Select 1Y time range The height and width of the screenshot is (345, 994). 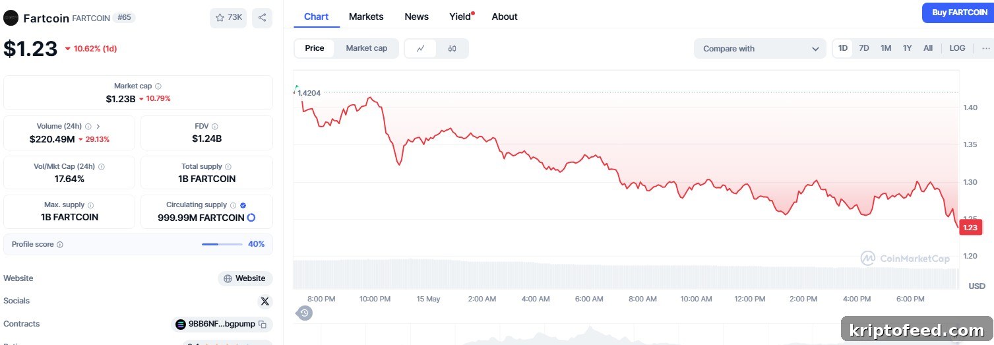[x=908, y=48]
